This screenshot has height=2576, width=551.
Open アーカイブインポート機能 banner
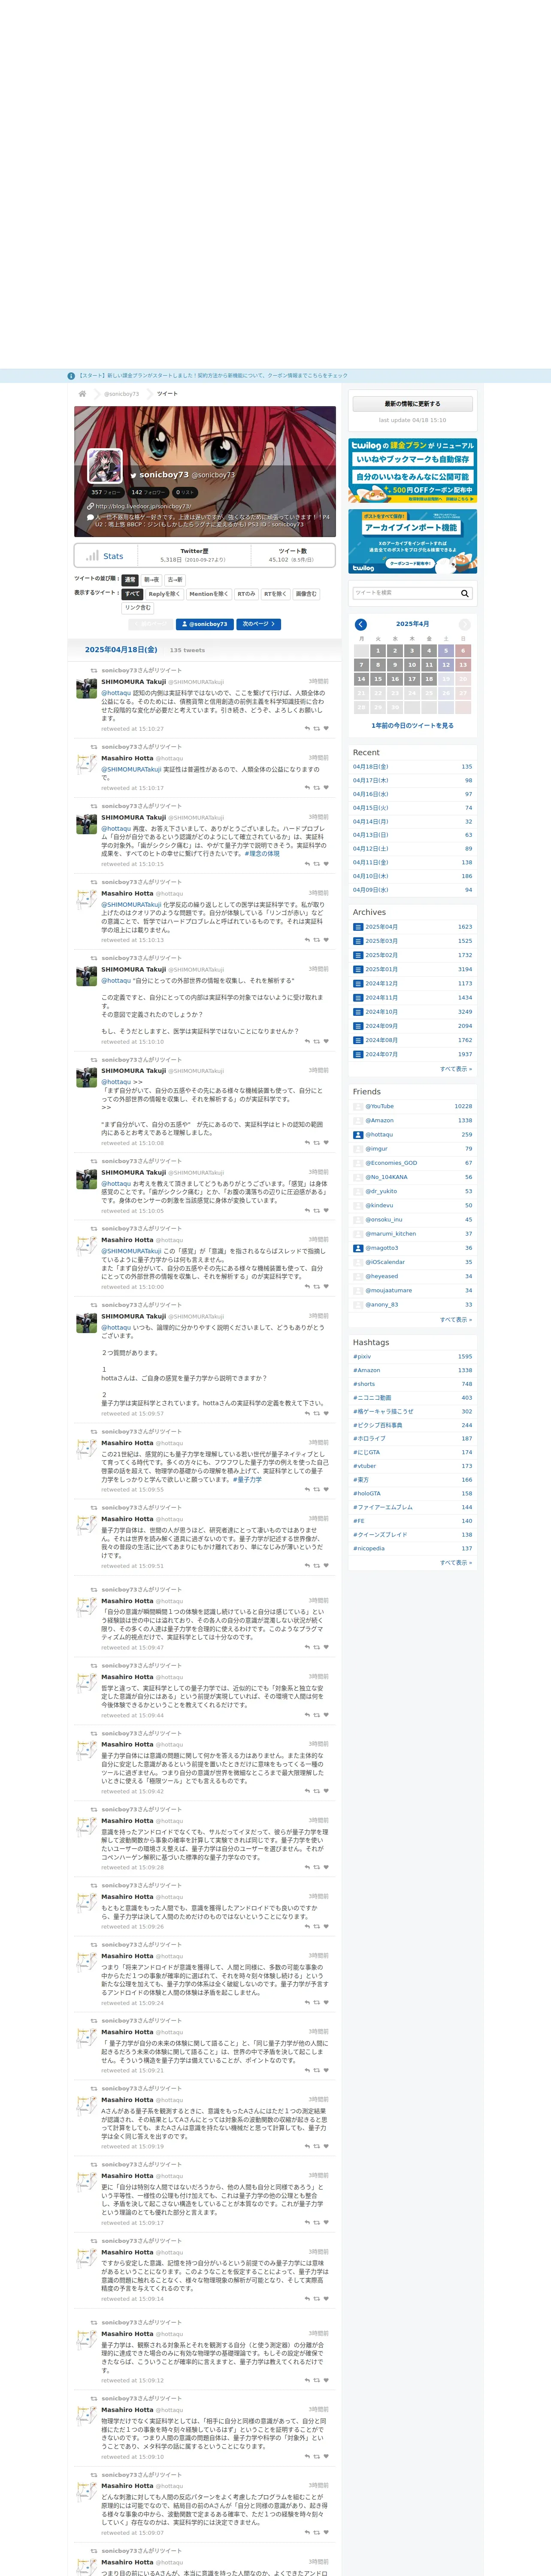pos(412,542)
